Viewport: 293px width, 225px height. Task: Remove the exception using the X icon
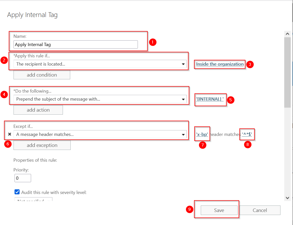coord(10,134)
